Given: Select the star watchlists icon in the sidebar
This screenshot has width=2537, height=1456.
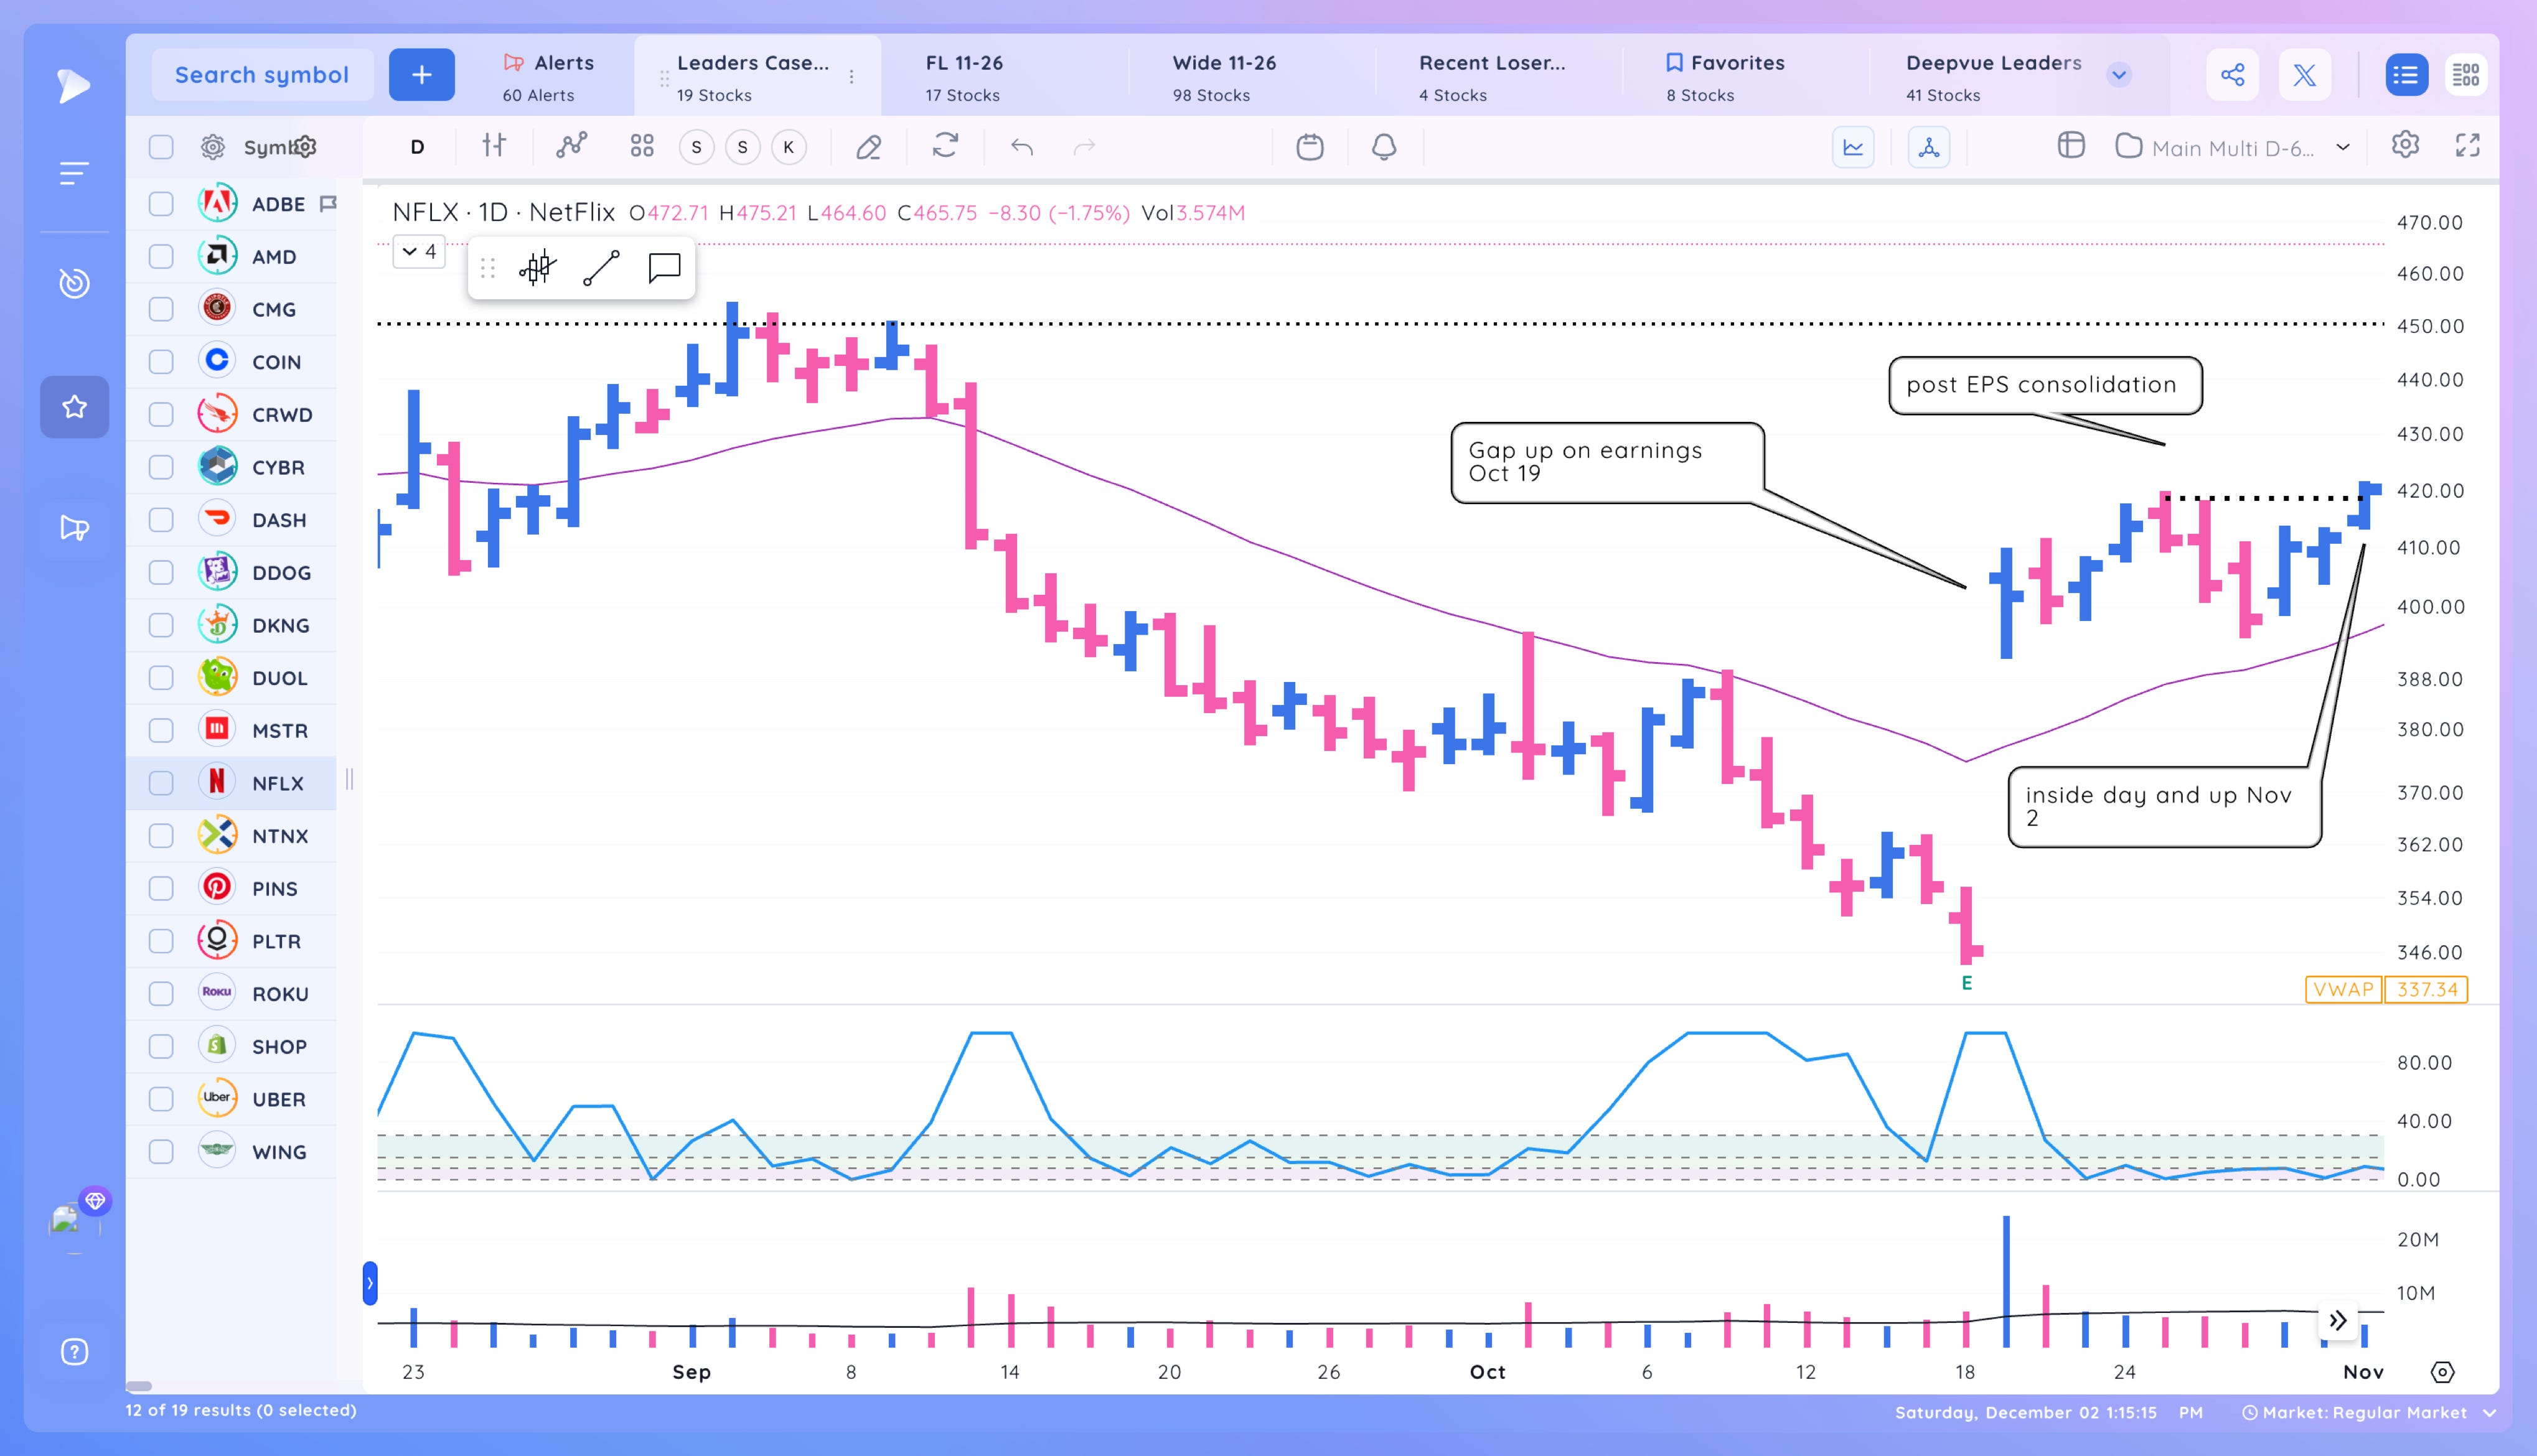Looking at the screenshot, I should click(x=74, y=407).
